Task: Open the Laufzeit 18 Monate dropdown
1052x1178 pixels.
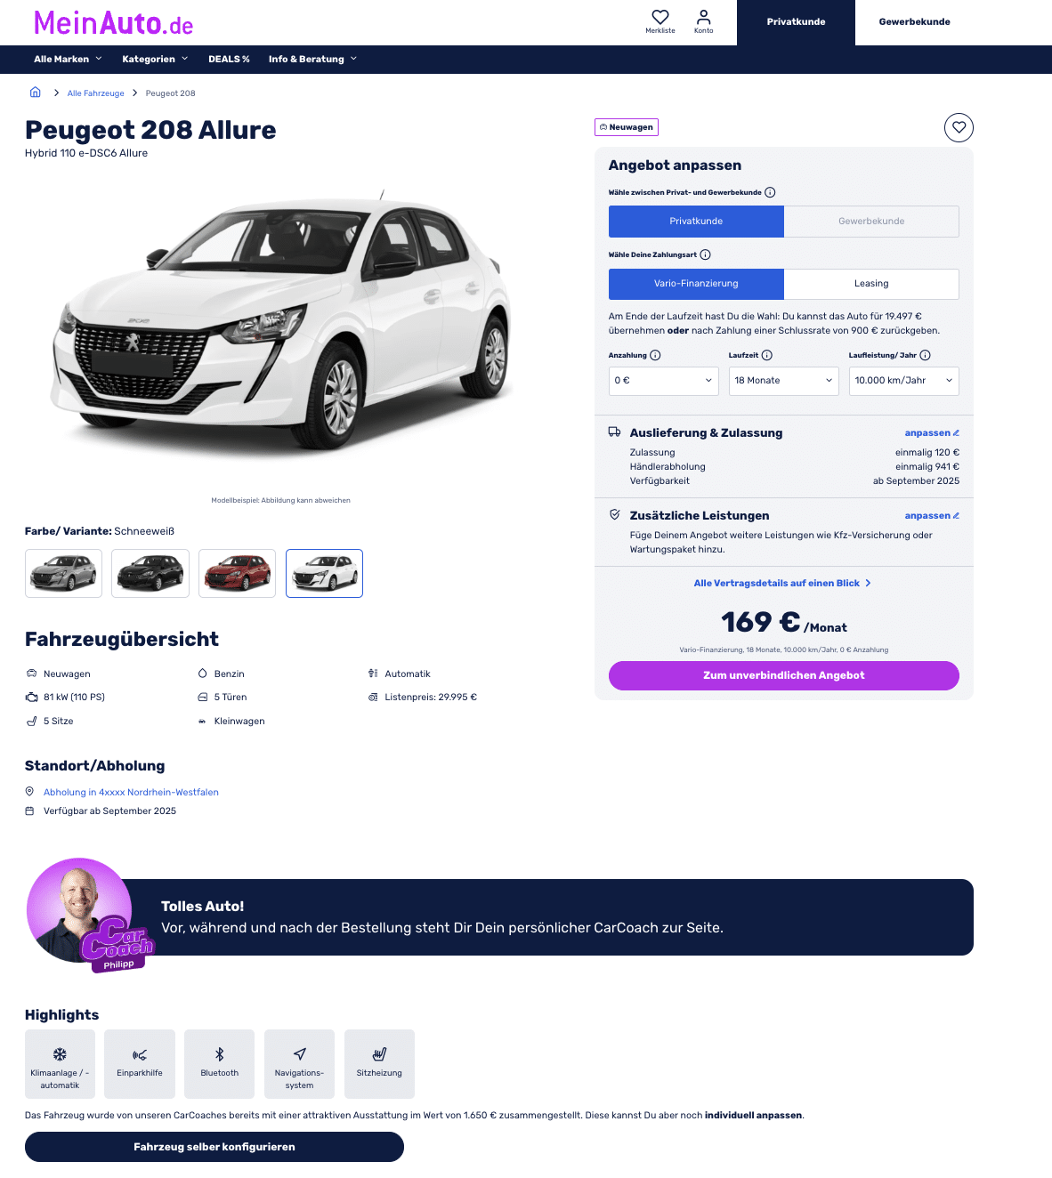Action: coord(784,381)
